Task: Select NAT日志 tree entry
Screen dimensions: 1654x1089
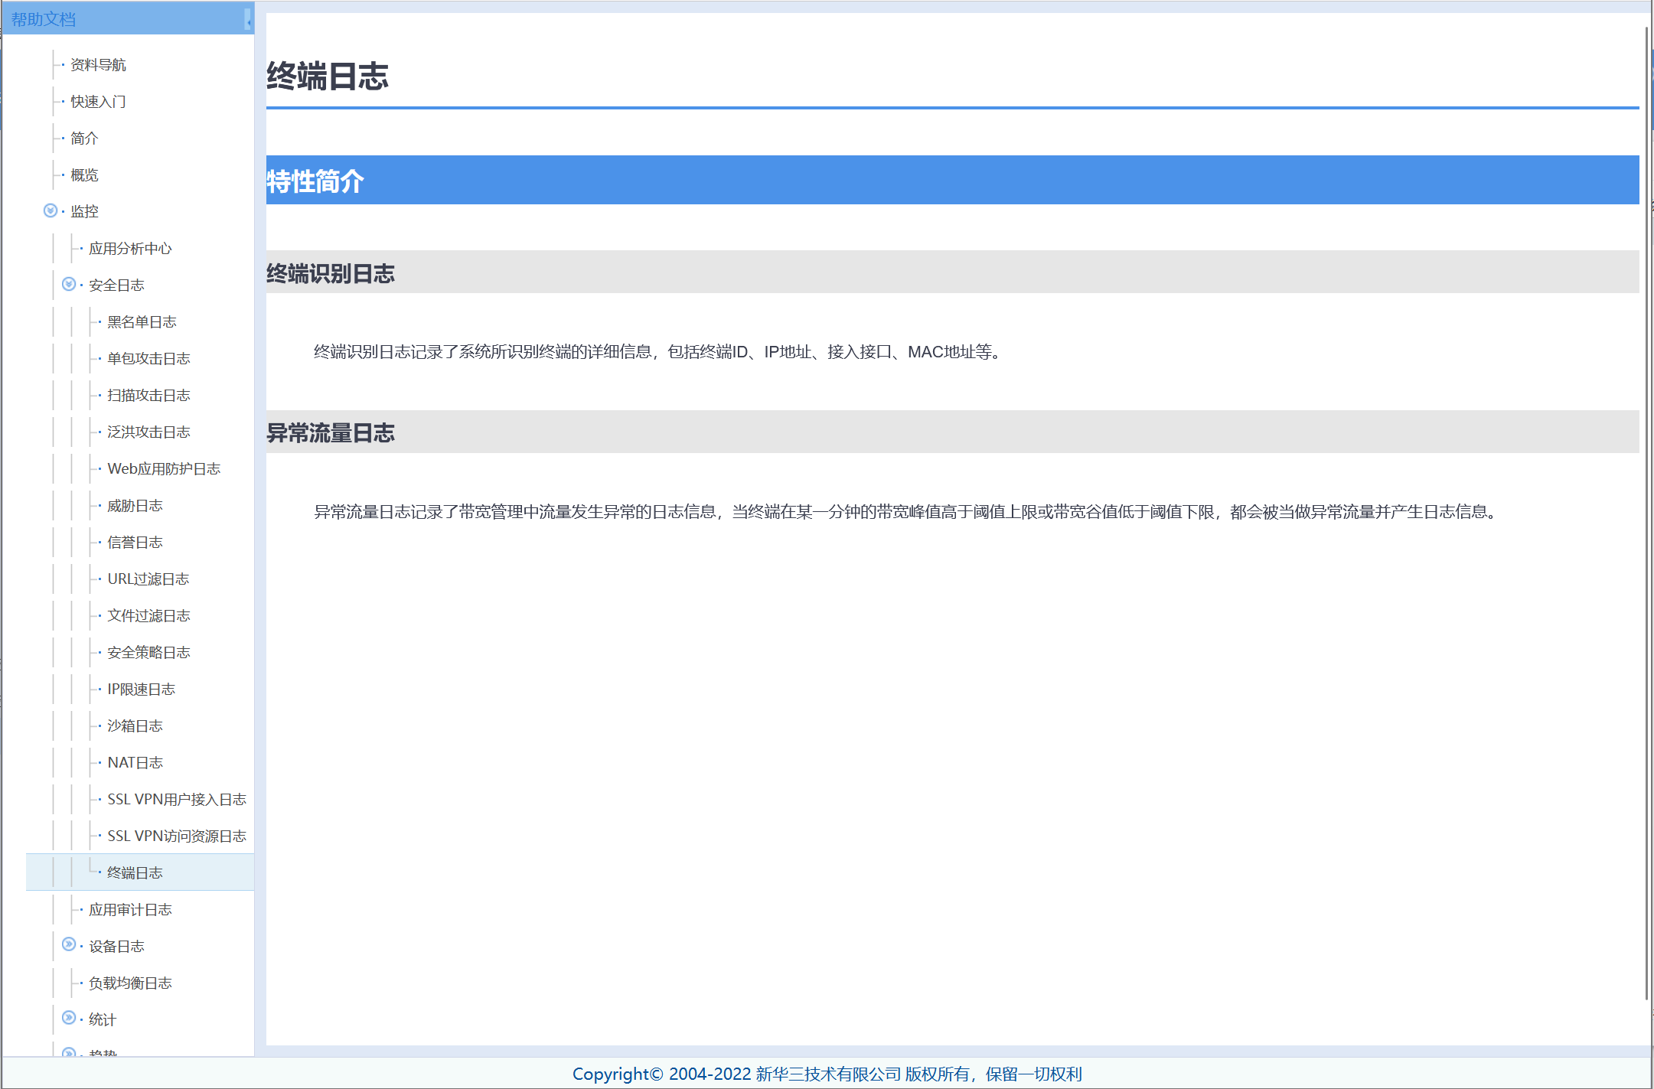Action: (135, 763)
